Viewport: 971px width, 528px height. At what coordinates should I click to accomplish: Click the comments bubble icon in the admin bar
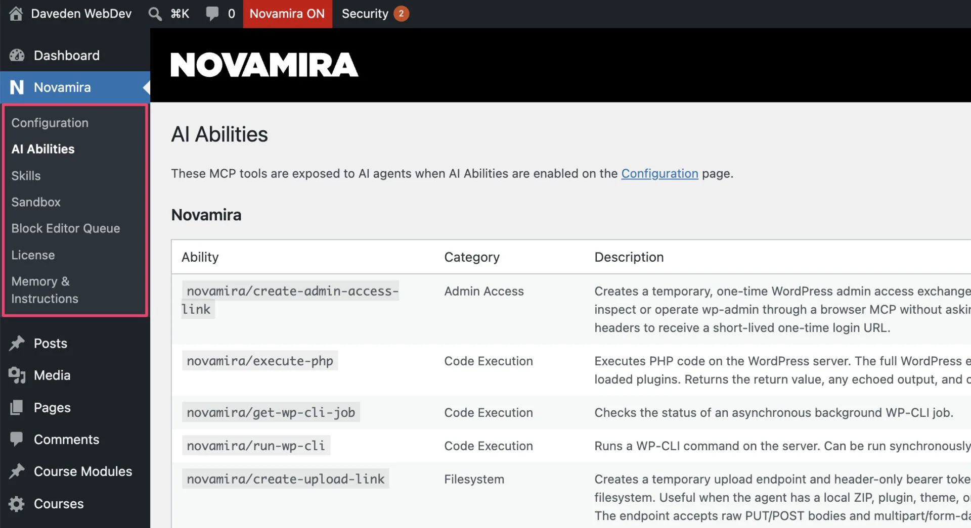[212, 14]
